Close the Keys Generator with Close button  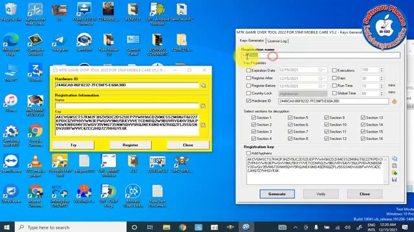pos(364,194)
